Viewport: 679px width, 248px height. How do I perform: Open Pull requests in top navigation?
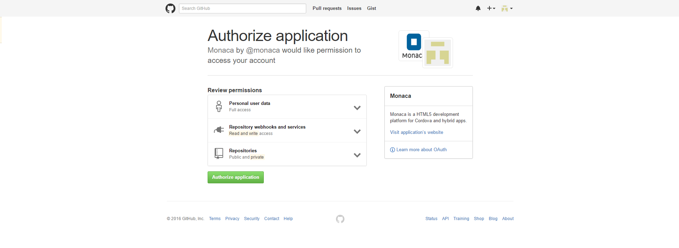coord(327,8)
